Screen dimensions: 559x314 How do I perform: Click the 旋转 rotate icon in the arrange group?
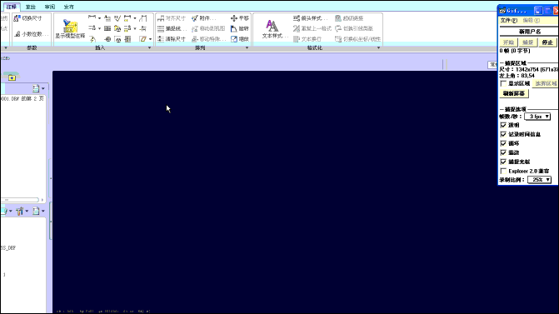(234, 28)
